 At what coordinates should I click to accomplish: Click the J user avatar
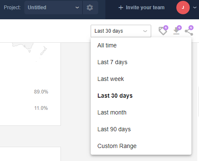click(183, 8)
